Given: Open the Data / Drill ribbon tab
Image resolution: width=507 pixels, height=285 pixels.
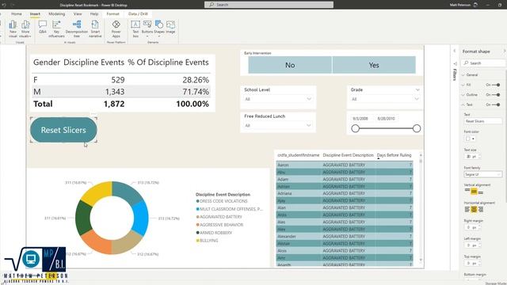Looking at the screenshot, I should pyautogui.click(x=138, y=14).
